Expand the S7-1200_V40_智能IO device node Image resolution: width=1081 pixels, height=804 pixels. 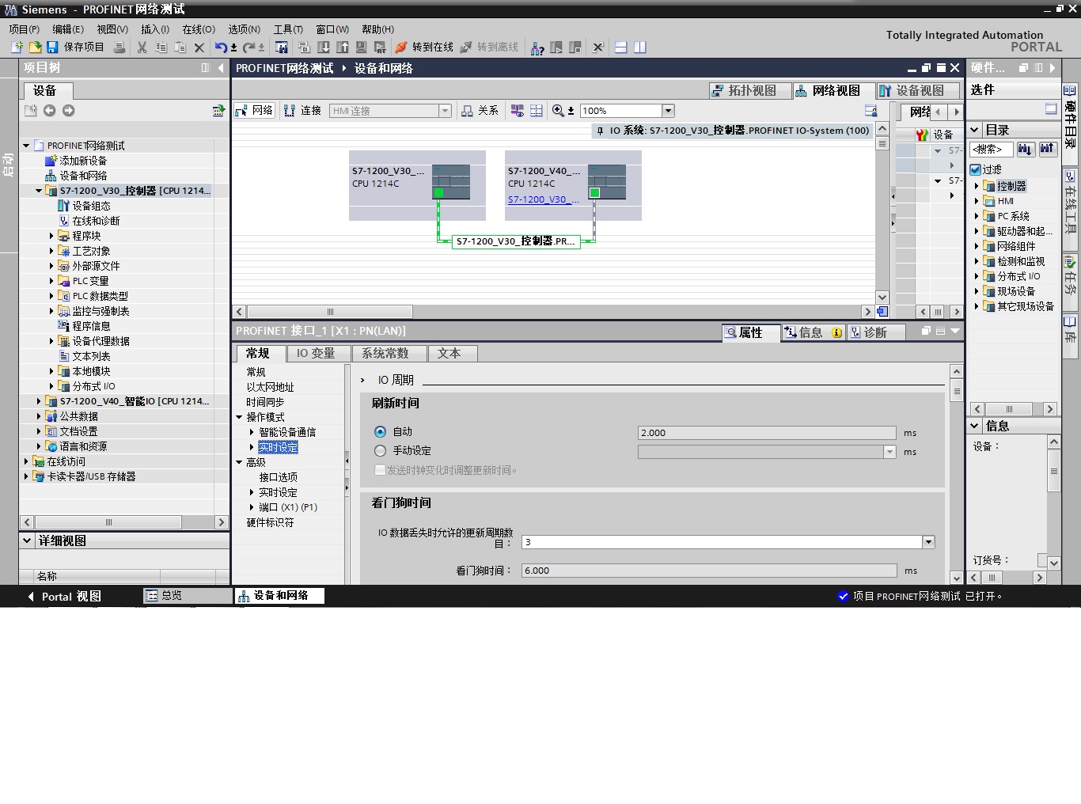pyautogui.click(x=39, y=401)
